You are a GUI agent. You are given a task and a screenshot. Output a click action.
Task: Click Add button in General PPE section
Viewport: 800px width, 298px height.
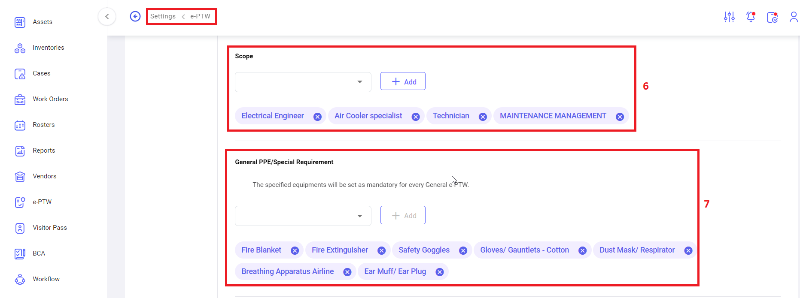(403, 215)
